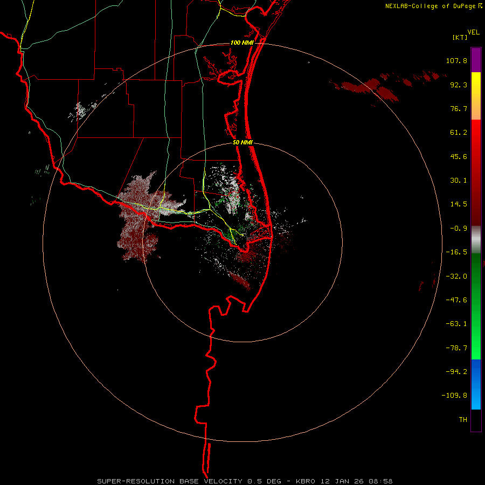Click the 45.6 legend value

click(459, 156)
